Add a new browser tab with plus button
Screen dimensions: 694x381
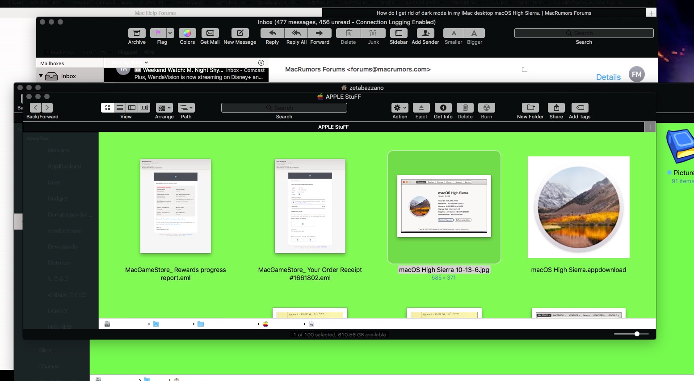tap(651, 13)
